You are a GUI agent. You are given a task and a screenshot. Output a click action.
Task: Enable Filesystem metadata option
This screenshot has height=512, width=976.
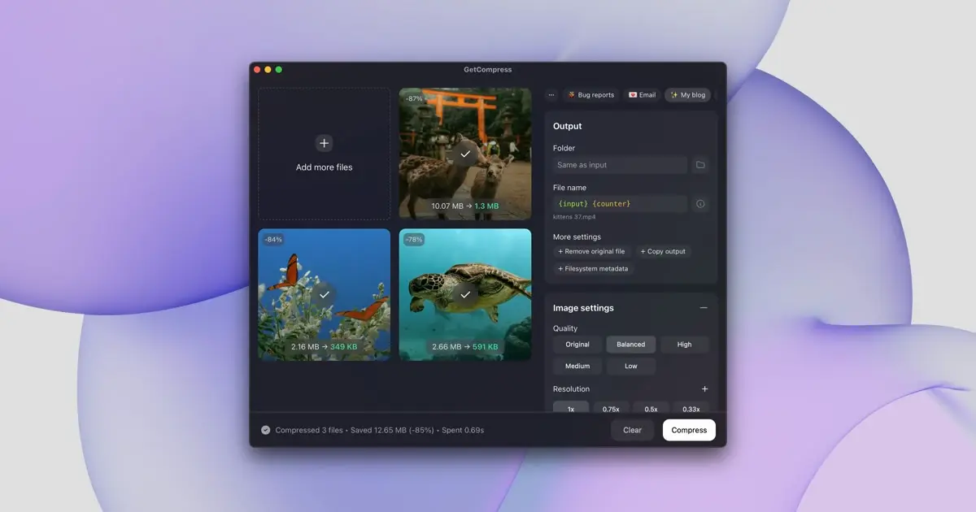point(593,269)
